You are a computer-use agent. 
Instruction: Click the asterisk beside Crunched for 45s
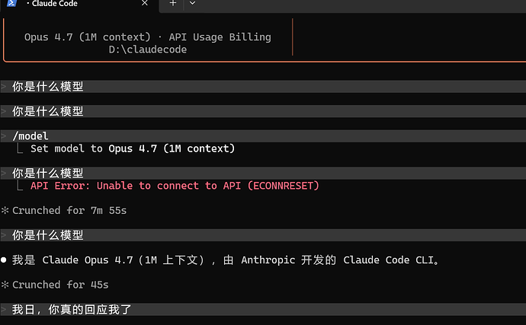point(5,285)
